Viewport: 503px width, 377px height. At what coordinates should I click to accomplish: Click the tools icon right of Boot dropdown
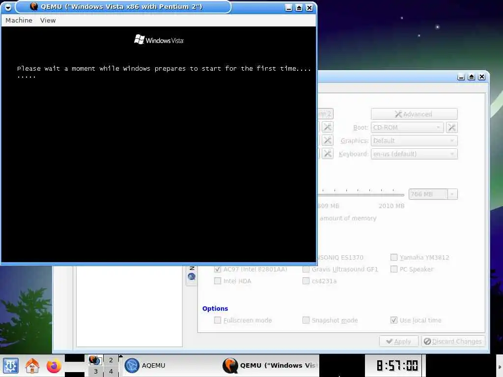[x=452, y=127]
